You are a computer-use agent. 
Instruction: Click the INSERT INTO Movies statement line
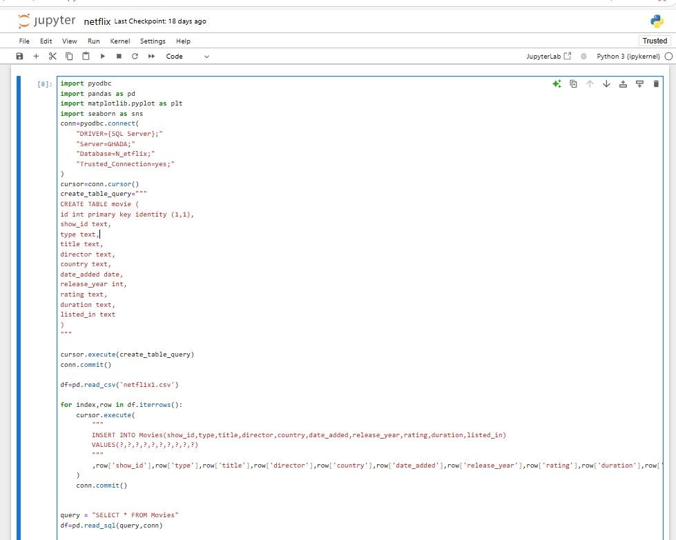click(299, 435)
